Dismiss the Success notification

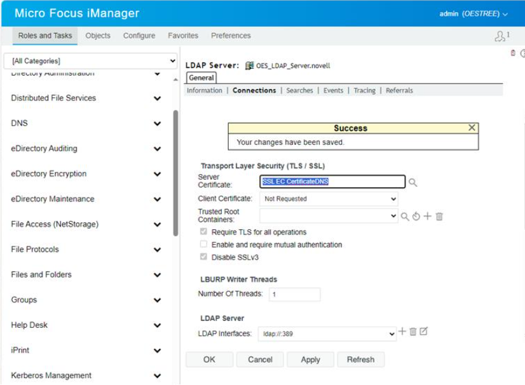tap(472, 127)
